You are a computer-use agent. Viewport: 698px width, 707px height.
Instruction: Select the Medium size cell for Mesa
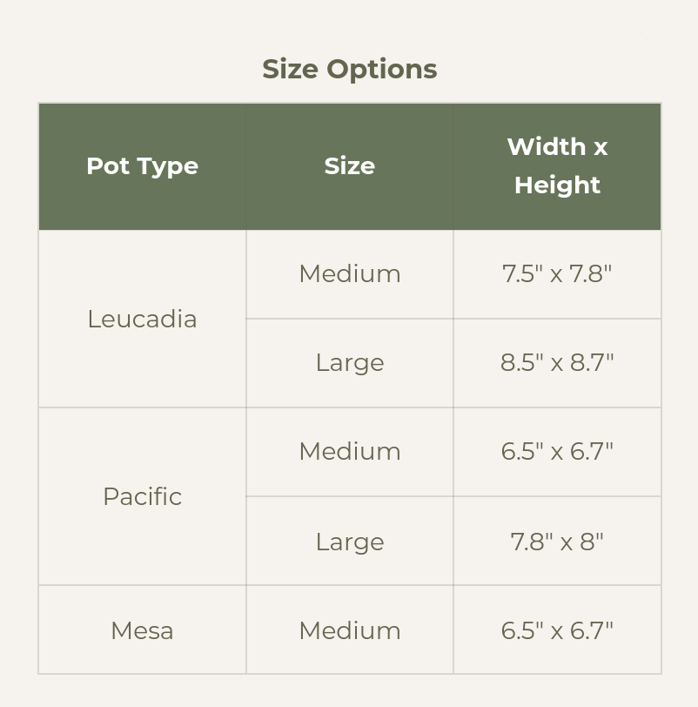(349, 630)
